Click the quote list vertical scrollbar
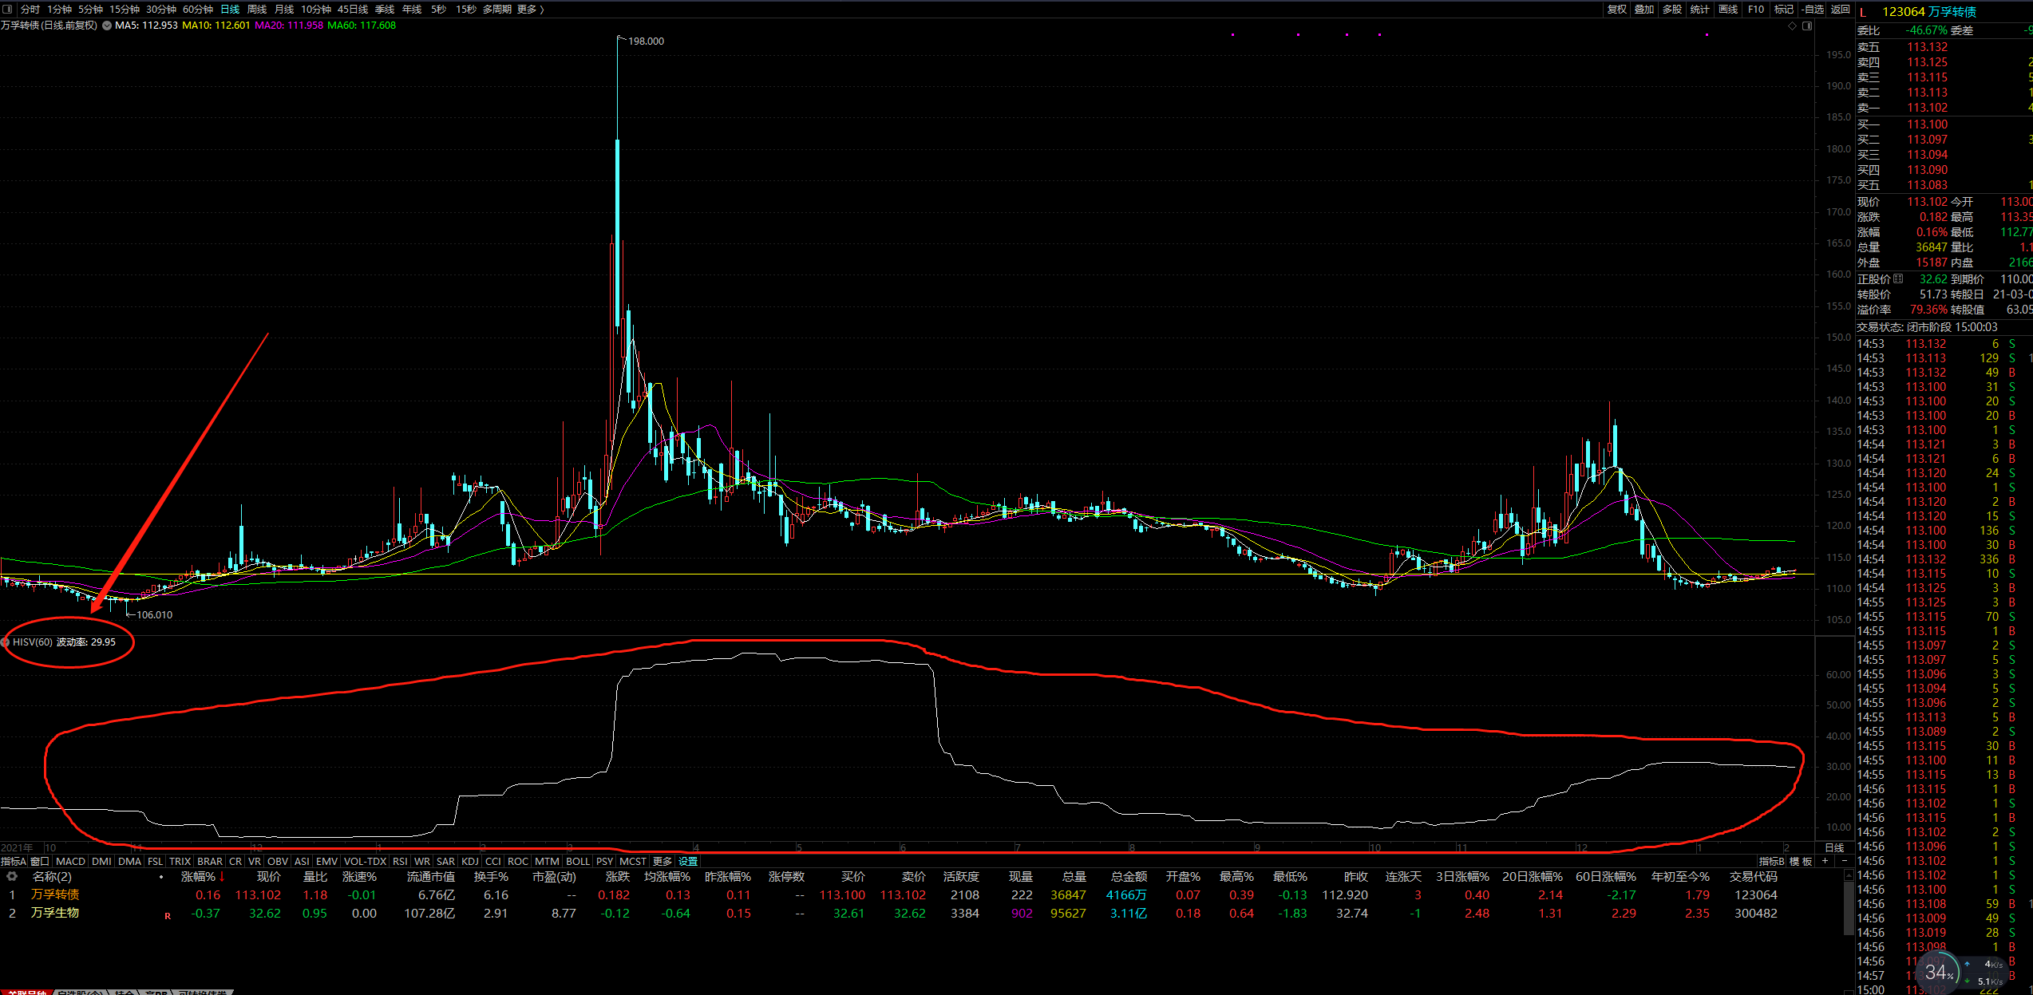The width and height of the screenshot is (2033, 995). pyautogui.click(x=1849, y=910)
